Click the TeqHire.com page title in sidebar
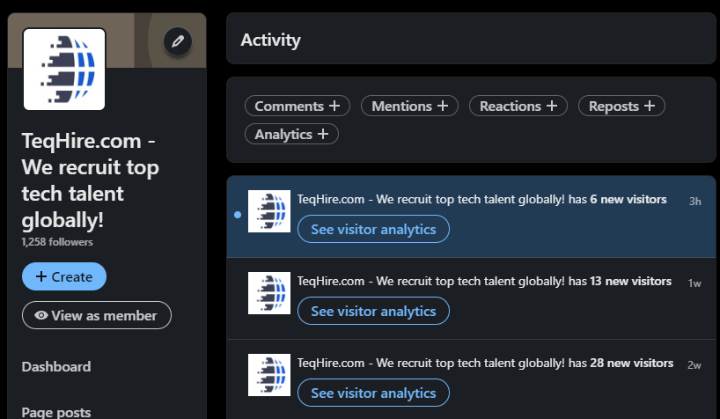 pyautogui.click(x=91, y=180)
